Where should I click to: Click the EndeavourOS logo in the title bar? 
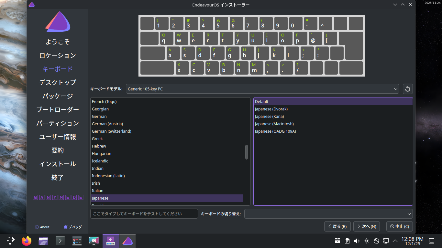(x=31, y=5)
